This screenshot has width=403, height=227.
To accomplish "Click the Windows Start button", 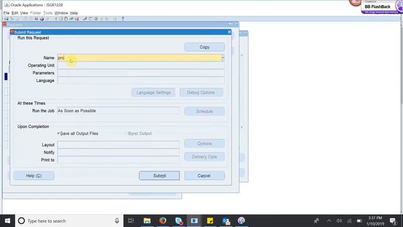I will [8, 221].
